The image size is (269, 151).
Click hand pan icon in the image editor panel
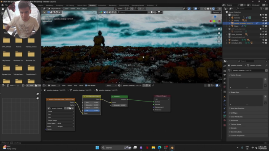37,98
